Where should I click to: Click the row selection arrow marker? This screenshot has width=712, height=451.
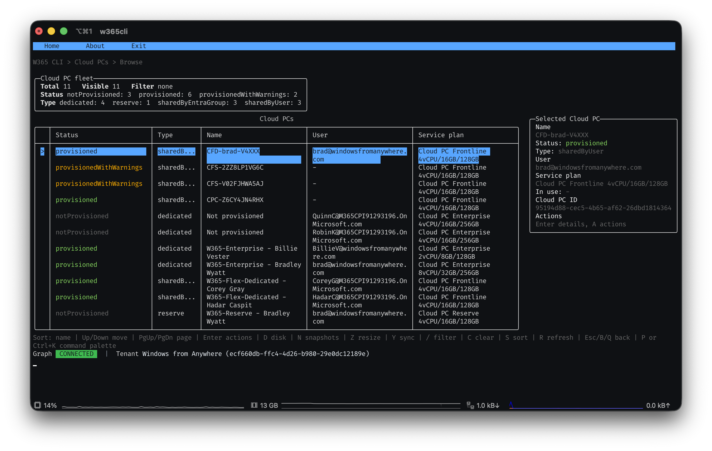[x=42, y=152]
